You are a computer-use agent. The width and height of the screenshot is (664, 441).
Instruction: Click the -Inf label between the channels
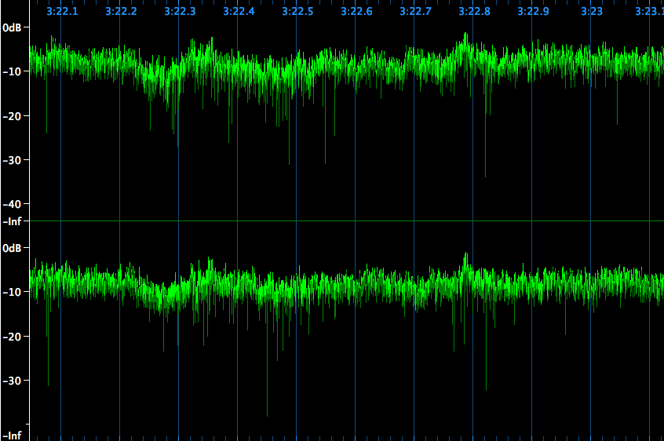pos(12,221)
